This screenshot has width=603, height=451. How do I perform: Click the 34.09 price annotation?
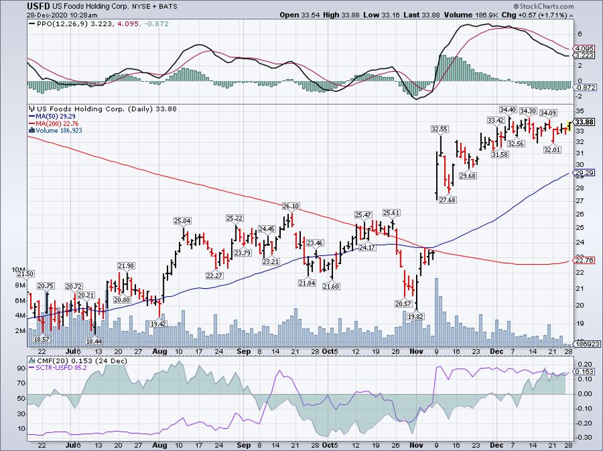point(548,113)
